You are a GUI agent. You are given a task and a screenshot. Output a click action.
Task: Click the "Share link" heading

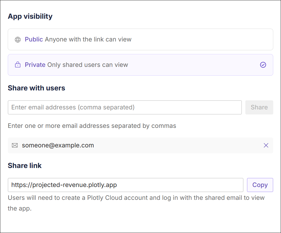point(25,166)
